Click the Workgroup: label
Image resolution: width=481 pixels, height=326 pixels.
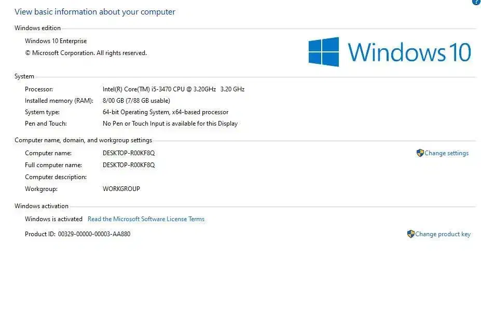tap(41, 189)
